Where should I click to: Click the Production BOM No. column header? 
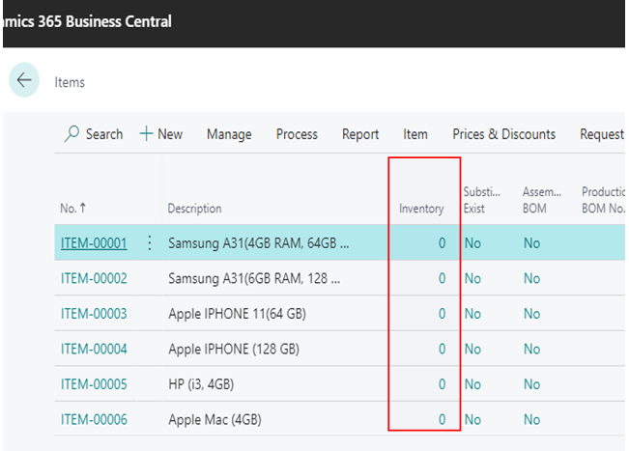click(603, 200)
